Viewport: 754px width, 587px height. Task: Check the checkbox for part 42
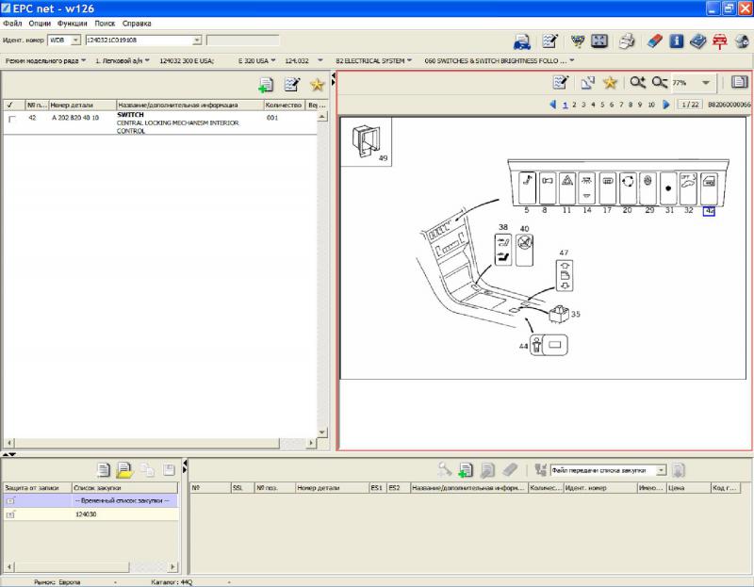pyautogui.click(x=11, y=120)
